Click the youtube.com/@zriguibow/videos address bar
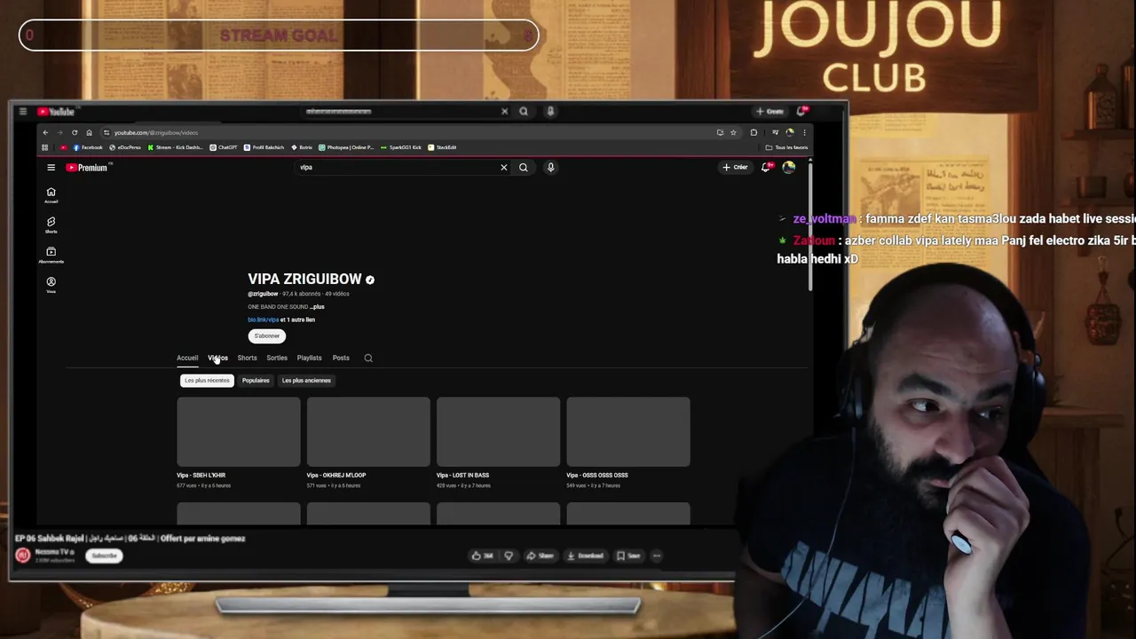 point(408,132)
